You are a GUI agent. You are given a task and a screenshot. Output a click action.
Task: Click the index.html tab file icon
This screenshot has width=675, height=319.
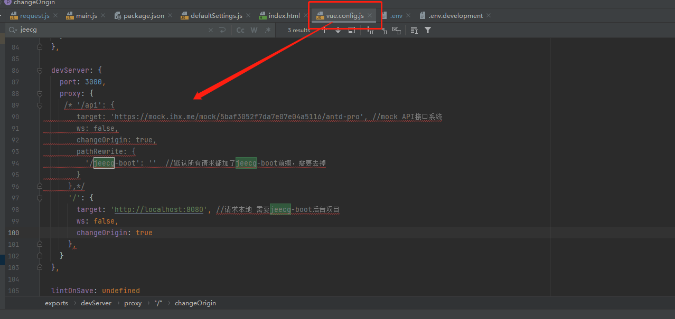click(262, 16)
